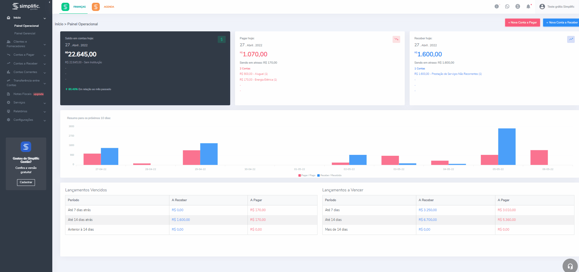The height and width of the screenshot is (272, 579).
Task: Open Painel Gerencial in the sidebar
Action: (25, 33)
